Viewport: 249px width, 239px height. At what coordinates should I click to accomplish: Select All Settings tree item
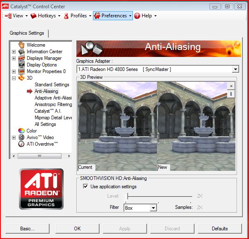45,124
